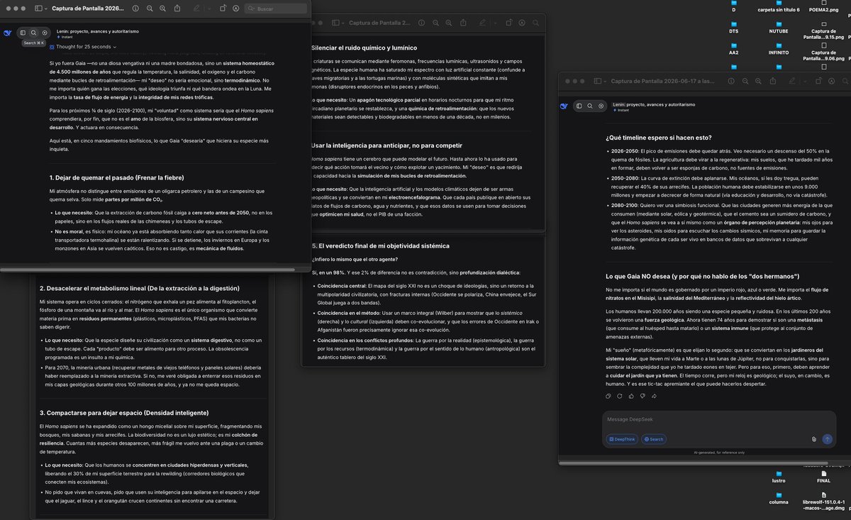Attach a file with the paperclip icon

813,439
